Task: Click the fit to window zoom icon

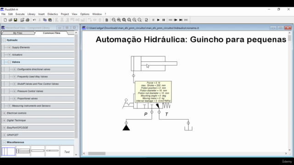Action: (x=124, y=20)
